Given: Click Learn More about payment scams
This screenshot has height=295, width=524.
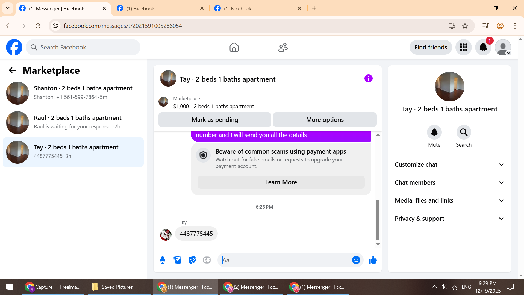Looking at the screenshot, I should pyautogui.click(x=281, y=182).
